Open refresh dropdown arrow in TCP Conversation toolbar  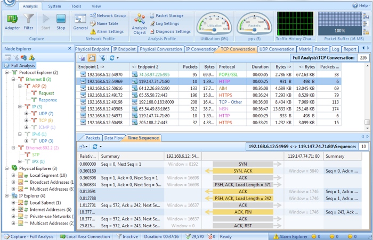[x=118, y=58]
